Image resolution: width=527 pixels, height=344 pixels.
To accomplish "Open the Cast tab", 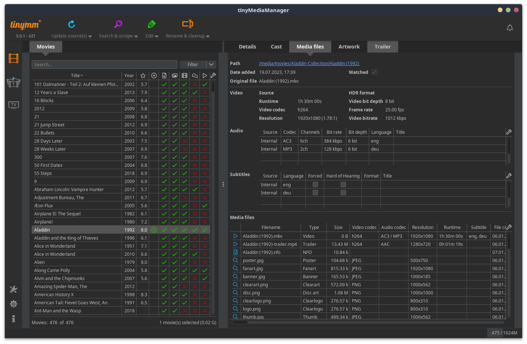I will point(276,47).
